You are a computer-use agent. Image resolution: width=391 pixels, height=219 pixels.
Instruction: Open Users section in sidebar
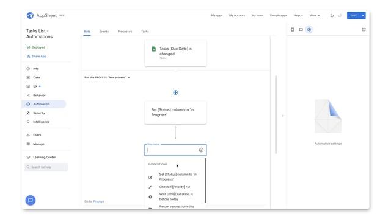point(37,135)
